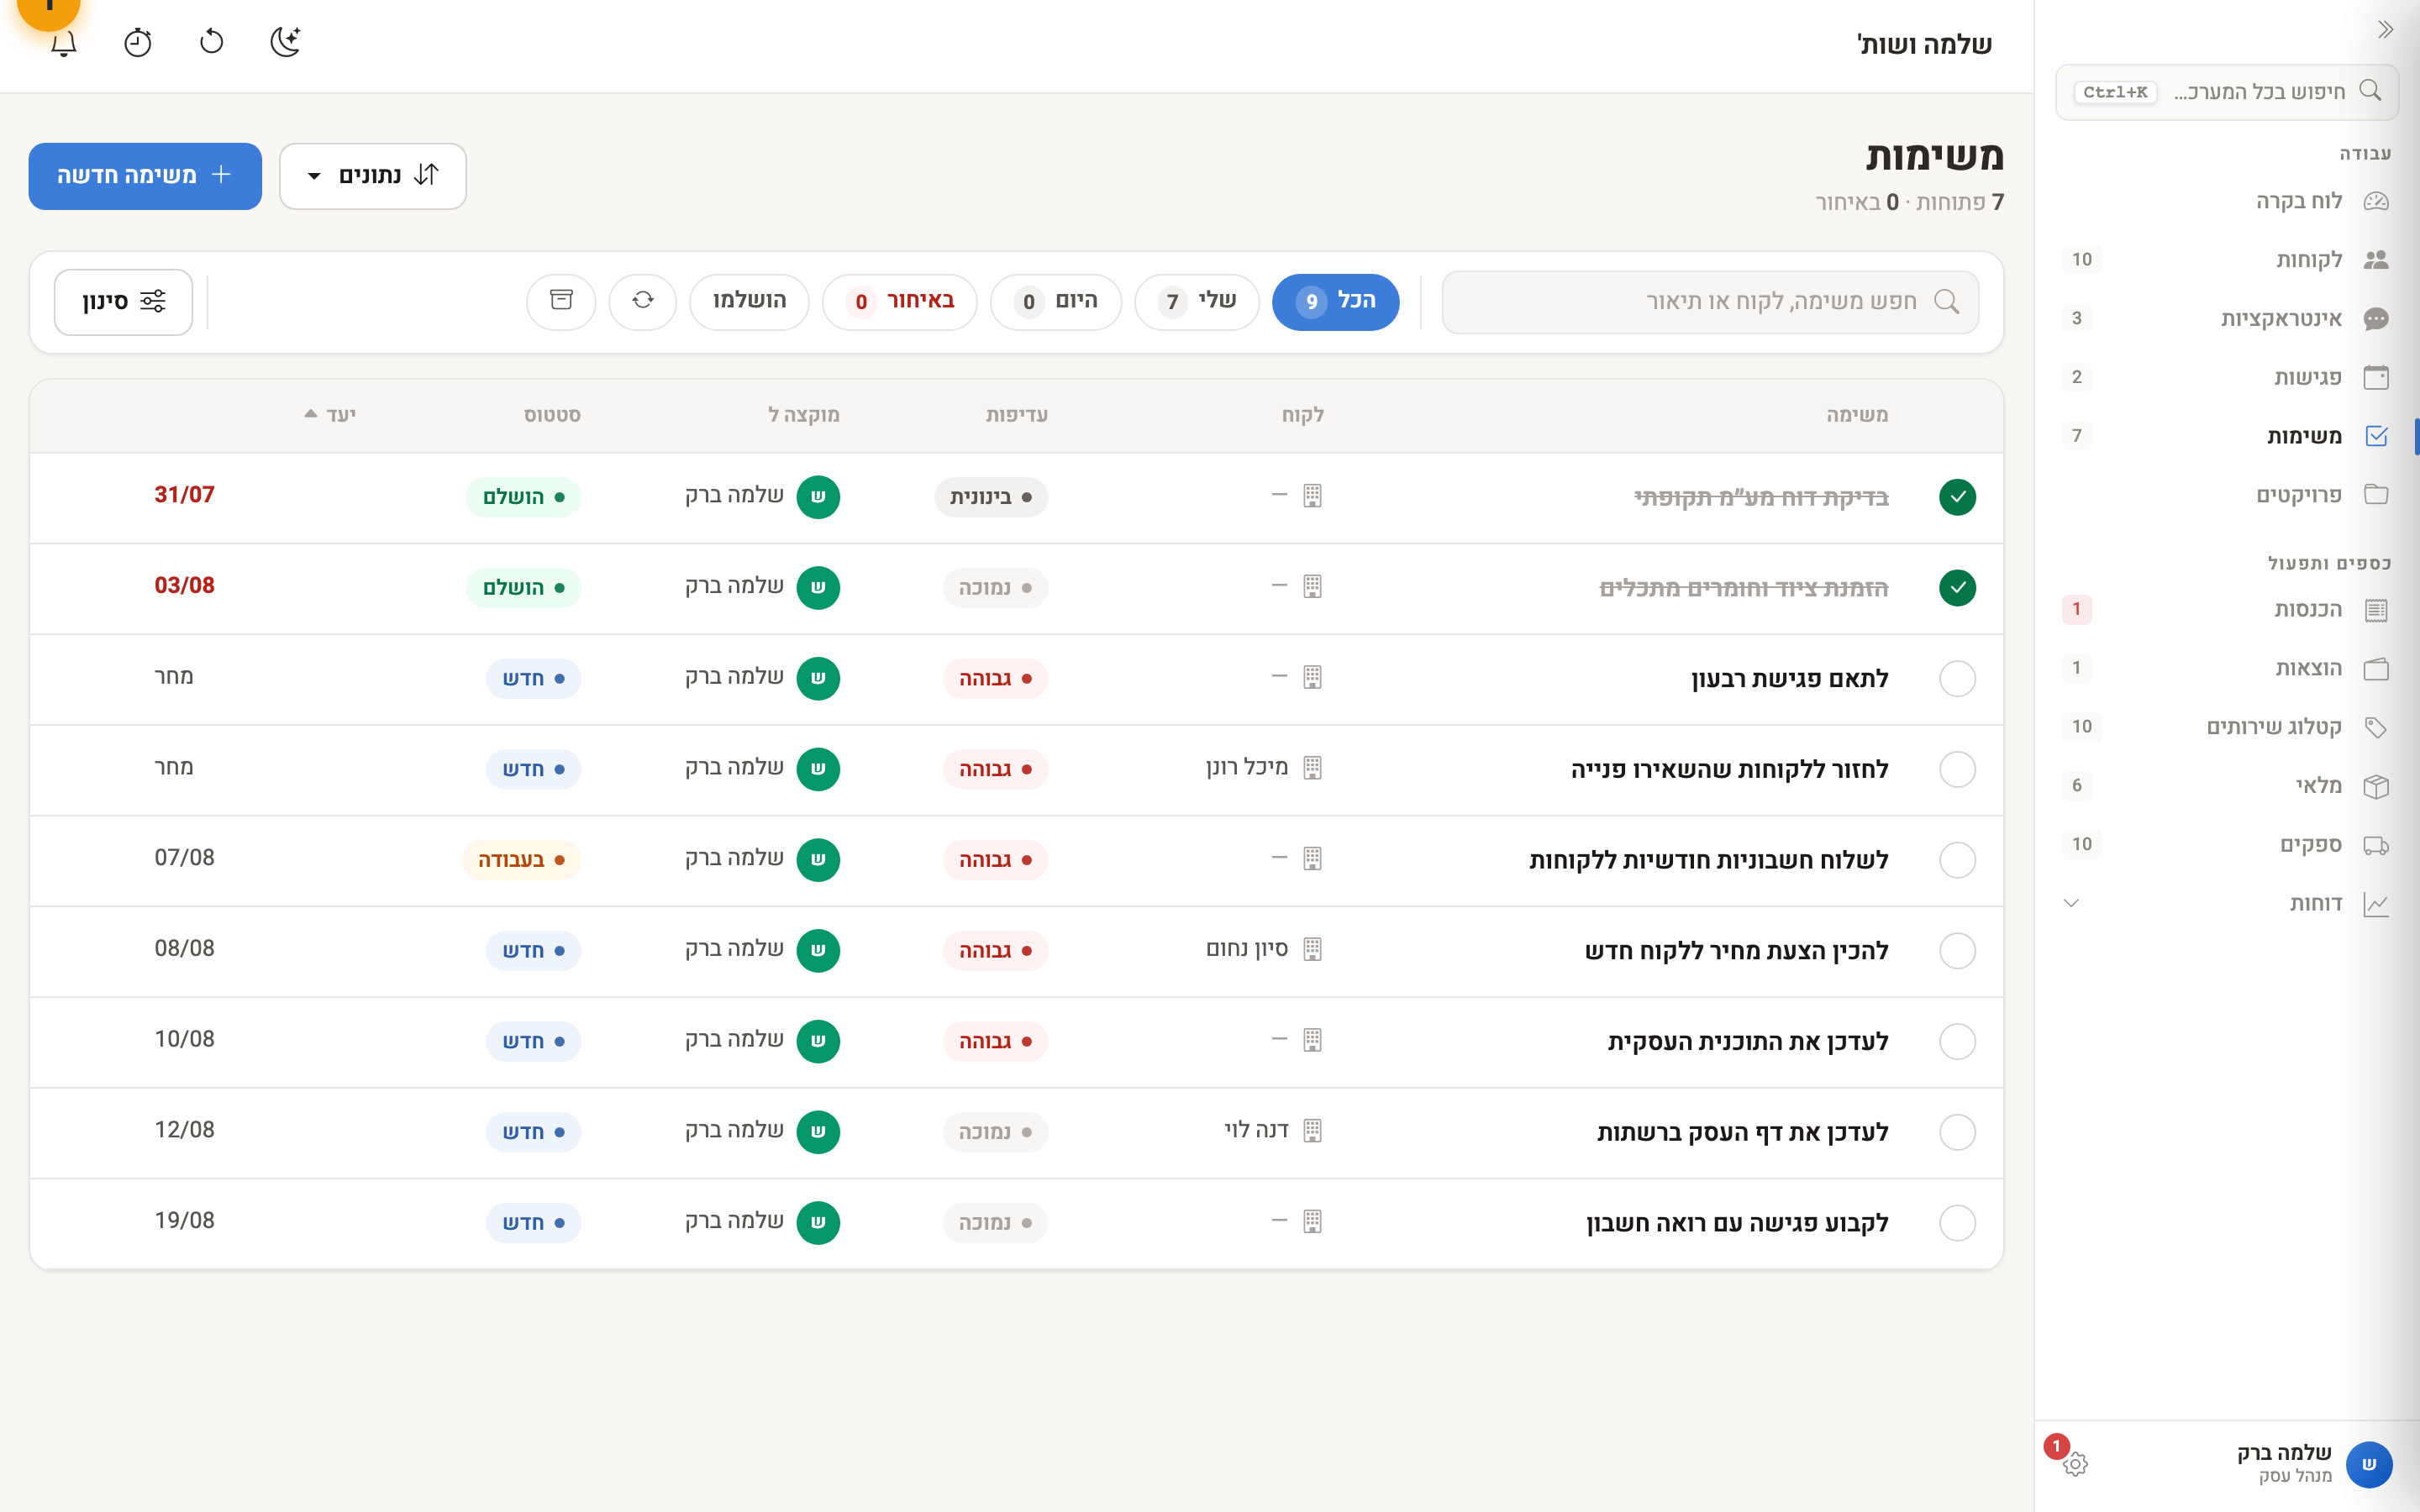The height and width of the screenshot is (1512, 2420).
Task: Select the היום today filter tab
Action: coord(1056,301)
